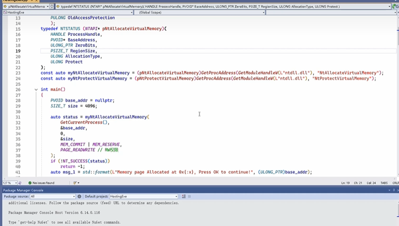
Task: Click line number 26 in the gutter
Action: tap(18, 89)
